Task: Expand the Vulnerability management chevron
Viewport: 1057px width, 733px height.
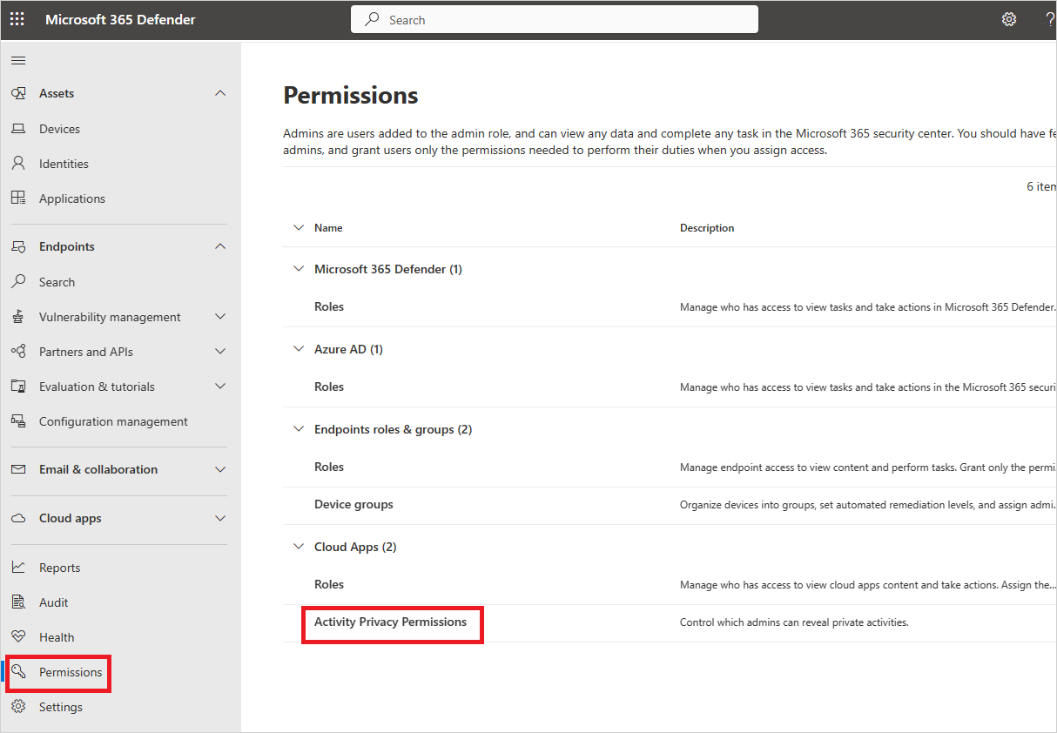Action: (220, 317)
